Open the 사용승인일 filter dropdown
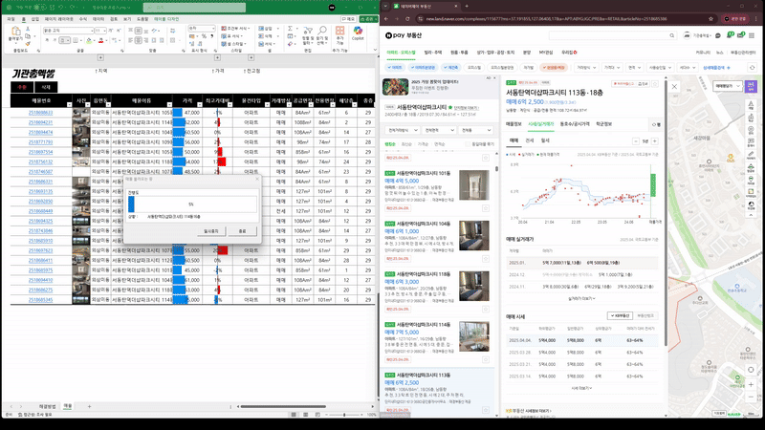Screen dimensions: 765x430 (x=660, y=67)
